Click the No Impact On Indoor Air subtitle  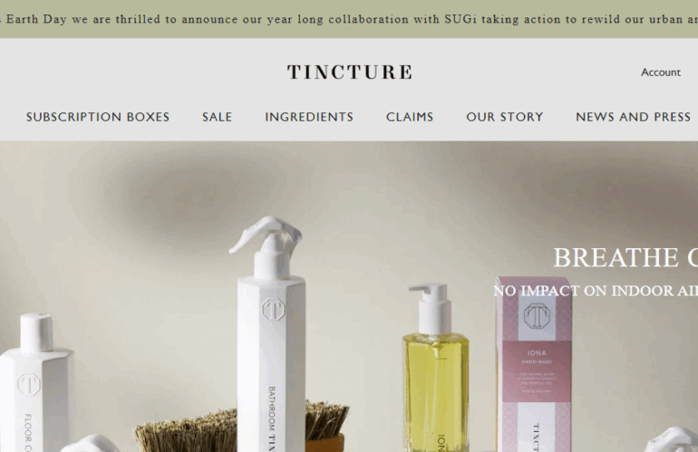pyautogui.click(x=596, y=291)
